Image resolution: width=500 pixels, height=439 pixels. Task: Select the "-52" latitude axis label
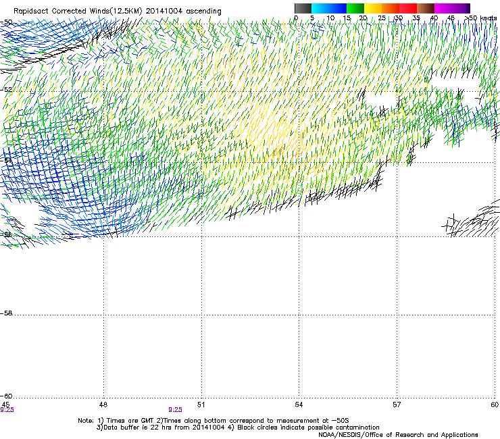tap(6, 90)
